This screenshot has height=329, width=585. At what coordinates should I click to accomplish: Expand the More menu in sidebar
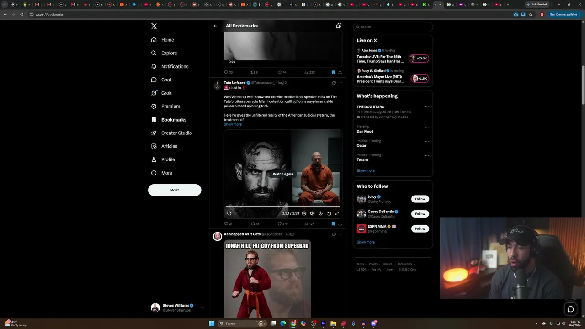(x=162, y=173)
